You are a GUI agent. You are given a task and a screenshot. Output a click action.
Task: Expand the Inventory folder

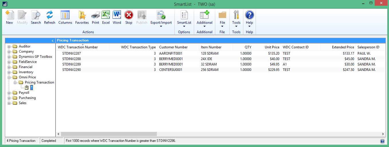9,72
